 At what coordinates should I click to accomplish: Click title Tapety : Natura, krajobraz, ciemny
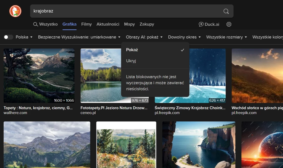38,108
